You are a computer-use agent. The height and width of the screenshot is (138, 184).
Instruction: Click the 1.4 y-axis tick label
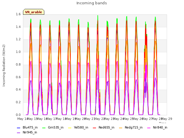(18, 27)
